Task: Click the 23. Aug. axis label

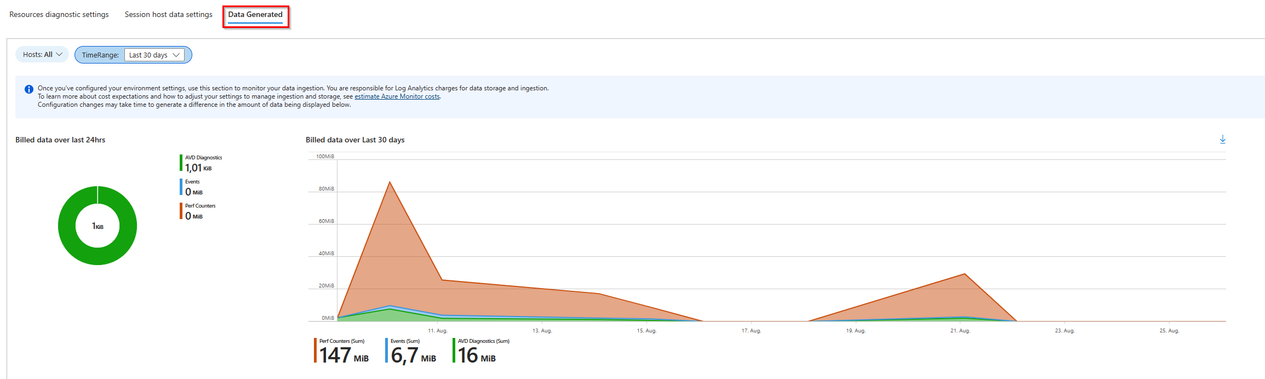Action: (x=1065, y=331)
